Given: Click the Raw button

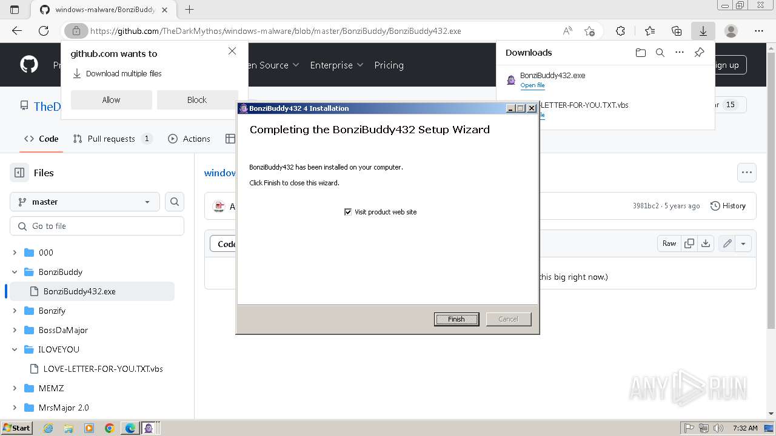Looking at the screenshot, I should click(x=669, y=243).
